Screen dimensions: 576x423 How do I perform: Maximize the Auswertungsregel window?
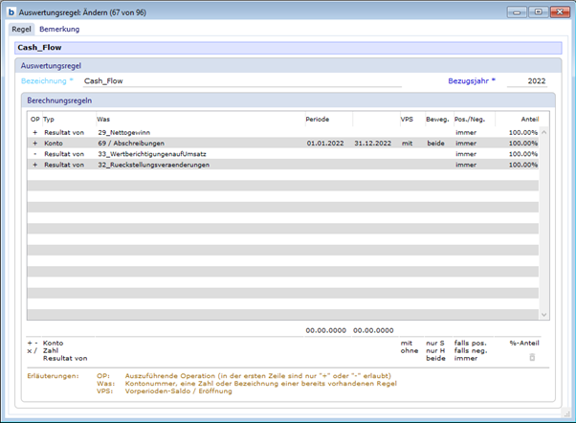538,11
